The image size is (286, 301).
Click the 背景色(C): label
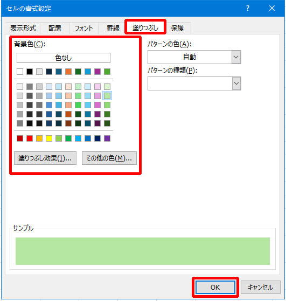tap(30, 44)
